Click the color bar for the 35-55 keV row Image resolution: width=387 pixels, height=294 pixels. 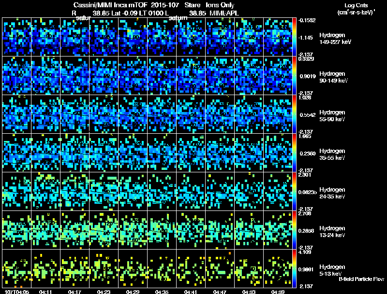[294, 153]
